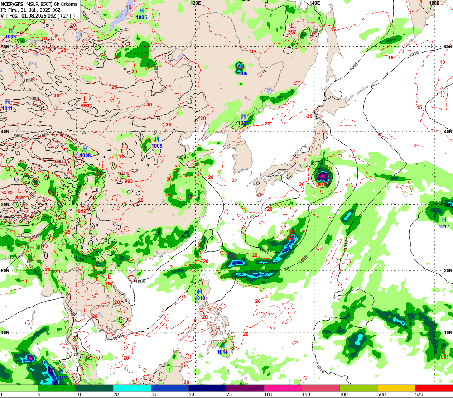Click legend value 500
Screen dimensions: 453x398
pos(381,394)
